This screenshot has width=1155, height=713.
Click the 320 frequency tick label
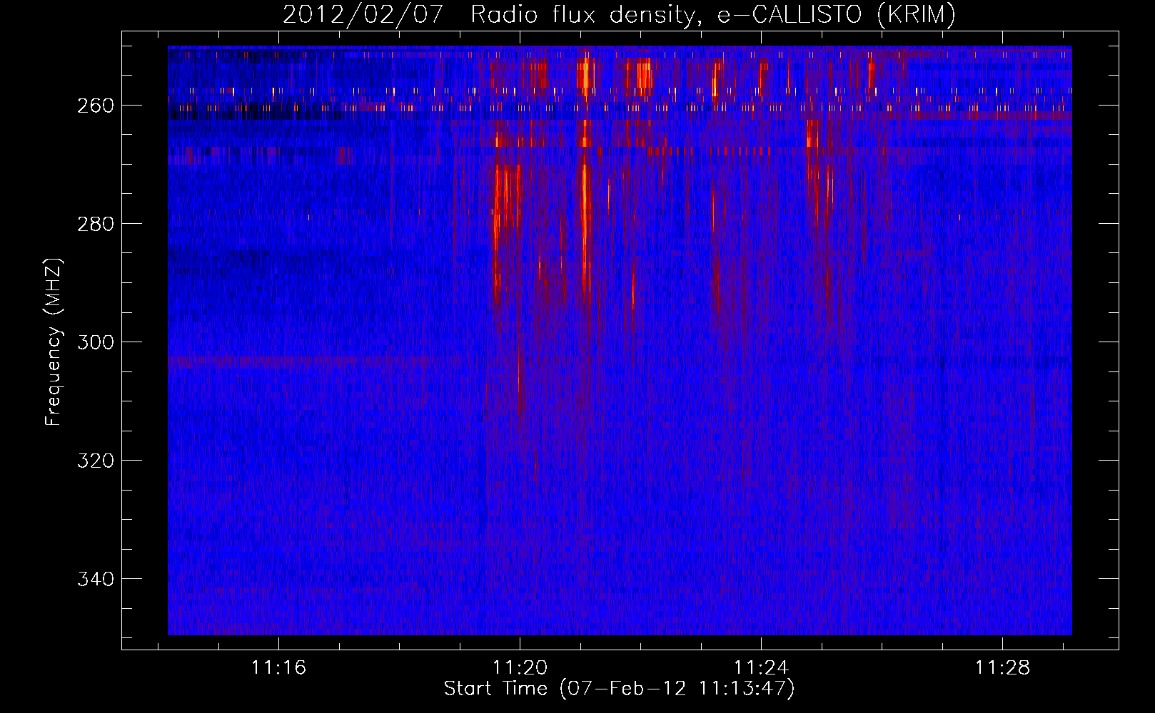tap(96, 461)
